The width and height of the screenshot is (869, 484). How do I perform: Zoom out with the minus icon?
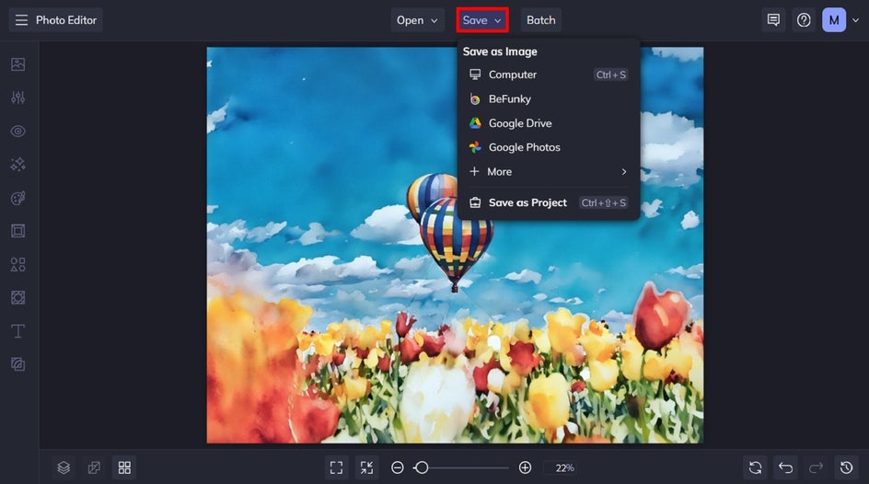pyautogui.click(x=398, y=467)
